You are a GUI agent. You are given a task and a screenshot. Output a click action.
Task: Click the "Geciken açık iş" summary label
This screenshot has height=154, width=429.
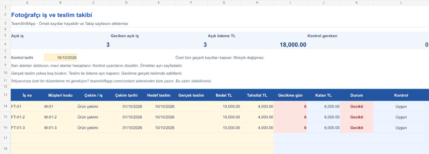coord(125,36)
